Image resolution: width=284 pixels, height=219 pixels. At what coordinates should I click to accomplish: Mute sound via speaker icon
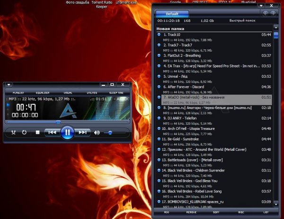coord(97,133)
